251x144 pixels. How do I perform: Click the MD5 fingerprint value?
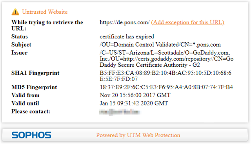pos(166,87)
